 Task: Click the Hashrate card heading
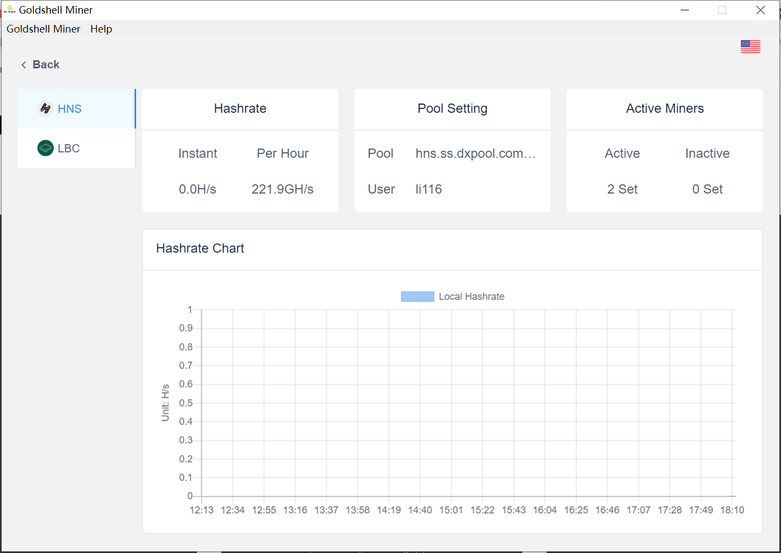240,108
